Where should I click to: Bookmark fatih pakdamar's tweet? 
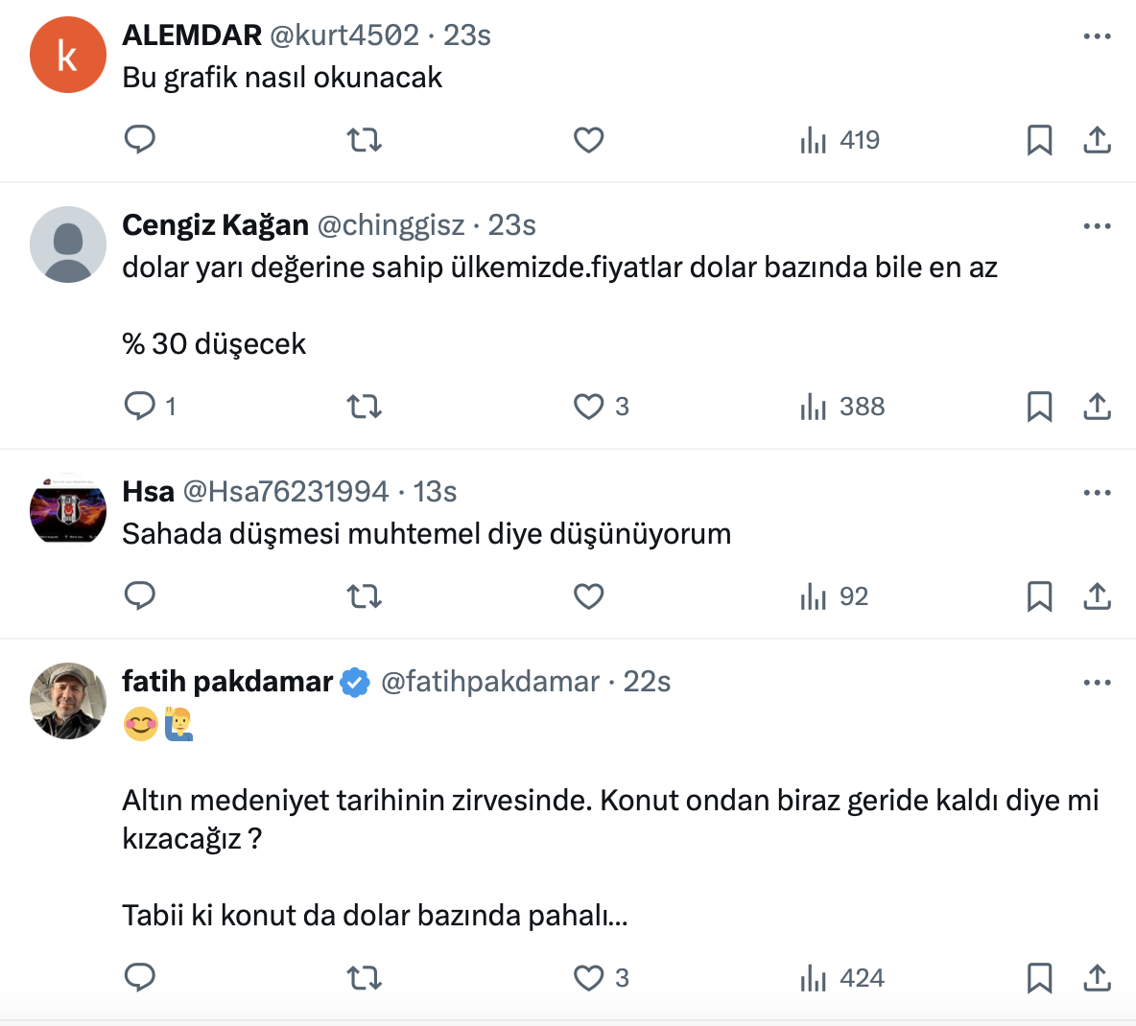[x=1039, y=978]
